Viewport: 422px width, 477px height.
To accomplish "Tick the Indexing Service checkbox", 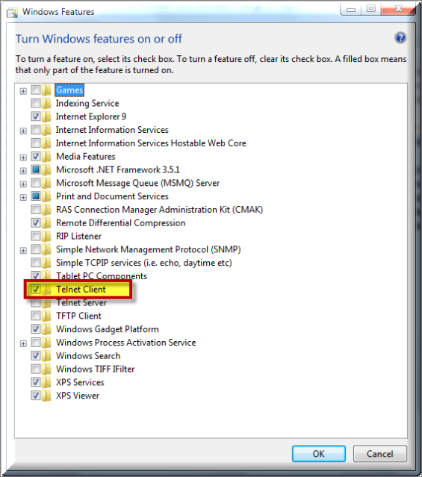I will click(36, 103).
